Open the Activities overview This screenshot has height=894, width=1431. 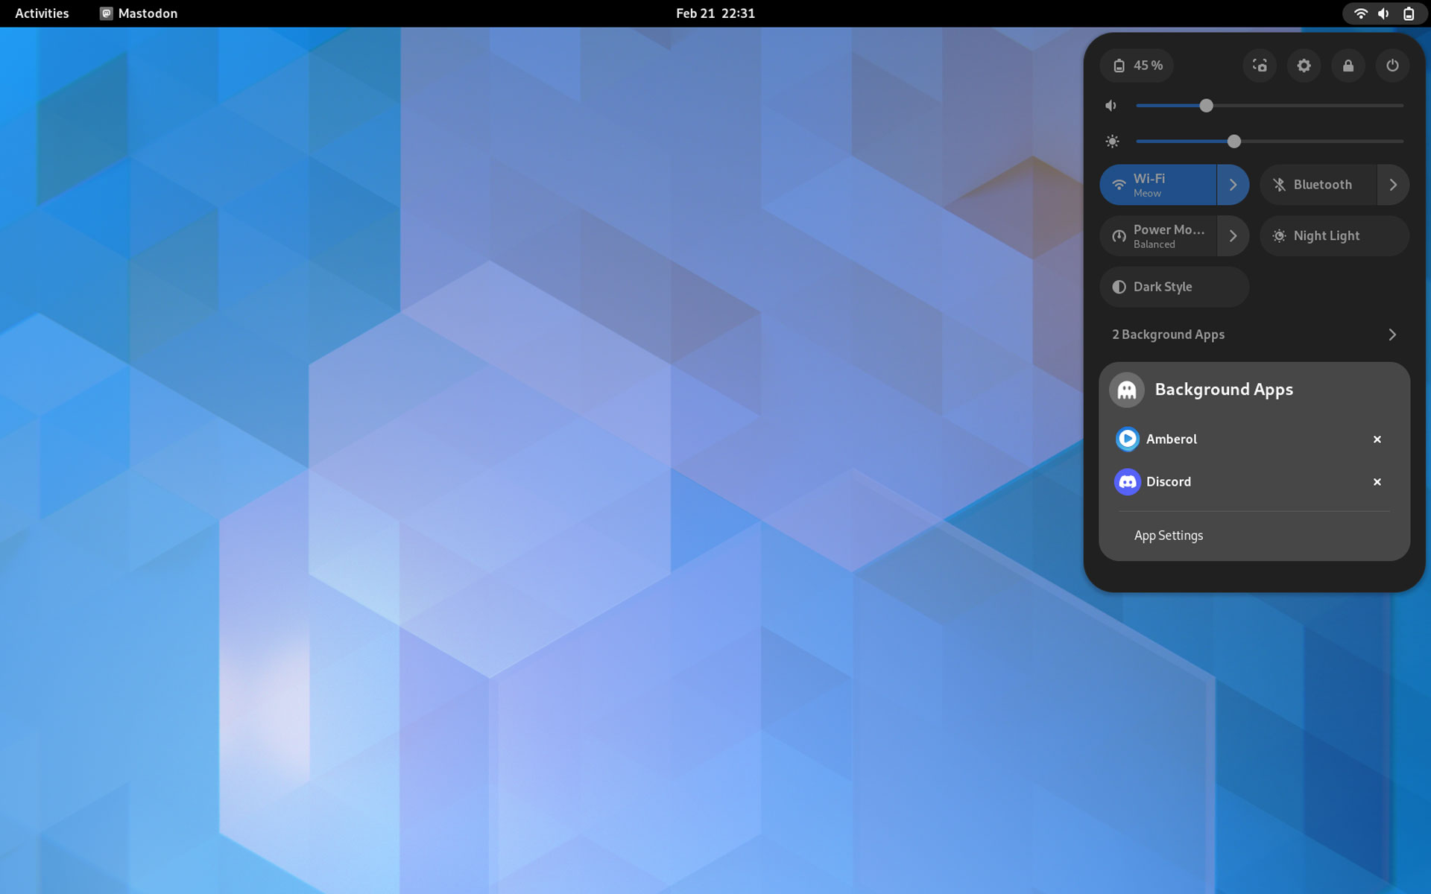pos(42,13)
